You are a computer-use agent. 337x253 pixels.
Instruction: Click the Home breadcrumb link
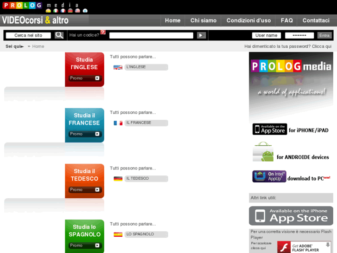(x=38, y=46)
